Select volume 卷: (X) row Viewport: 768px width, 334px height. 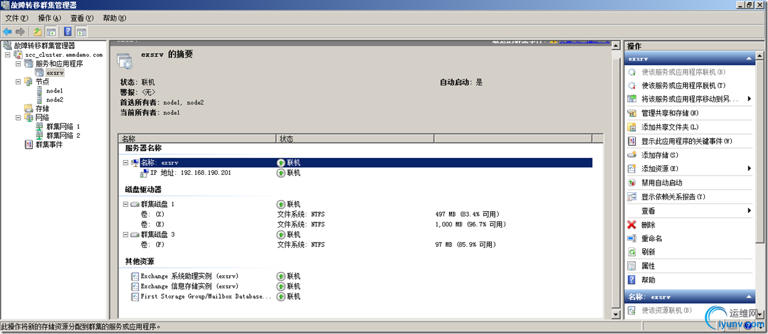click(153, 214)
